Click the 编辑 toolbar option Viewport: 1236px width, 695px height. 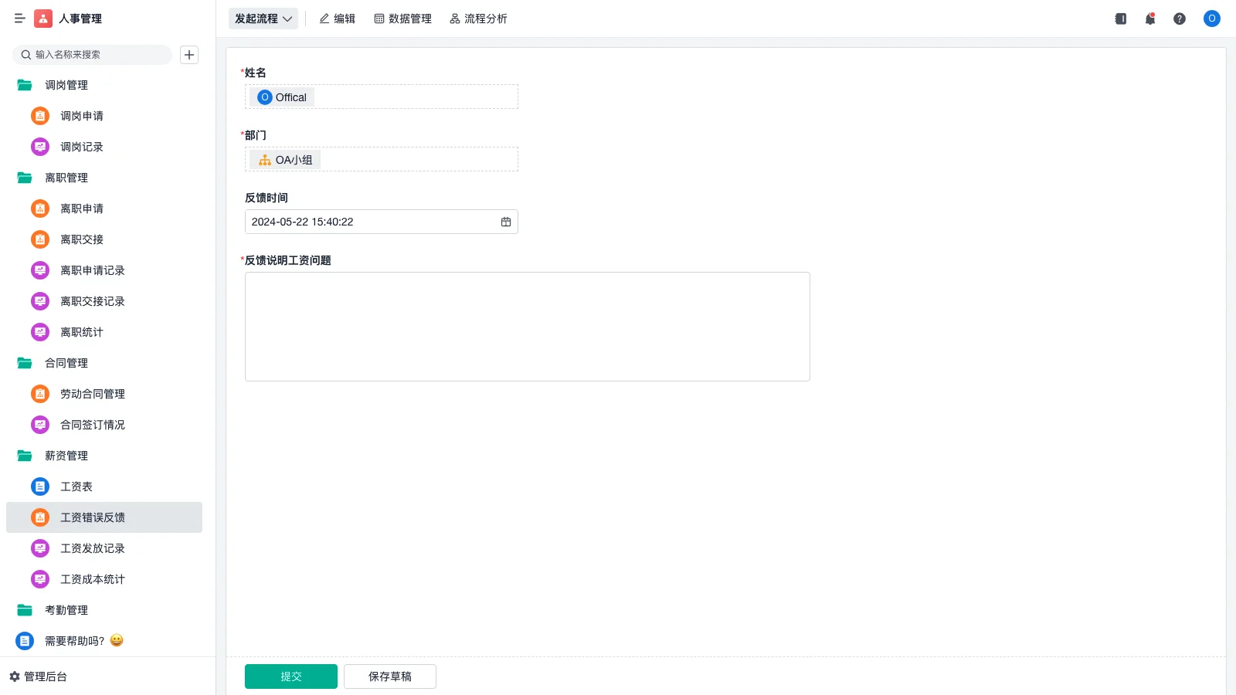pos(337,19)
